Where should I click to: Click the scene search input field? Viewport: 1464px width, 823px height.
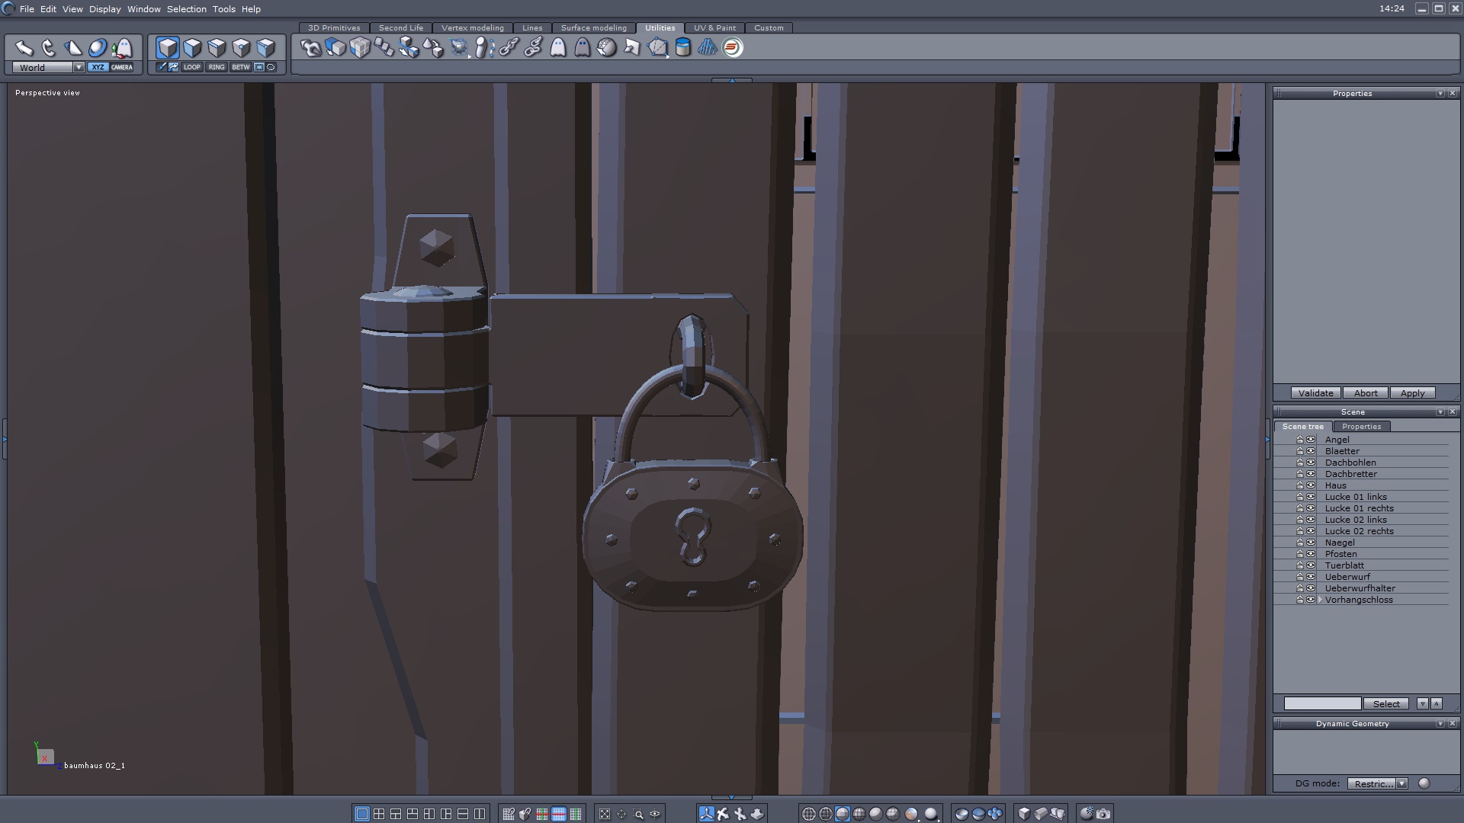1321,704
